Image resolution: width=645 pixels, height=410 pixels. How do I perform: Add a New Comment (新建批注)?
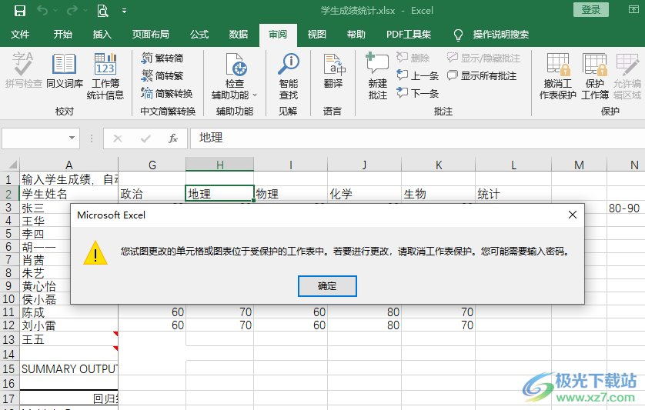tap(377, 75)
